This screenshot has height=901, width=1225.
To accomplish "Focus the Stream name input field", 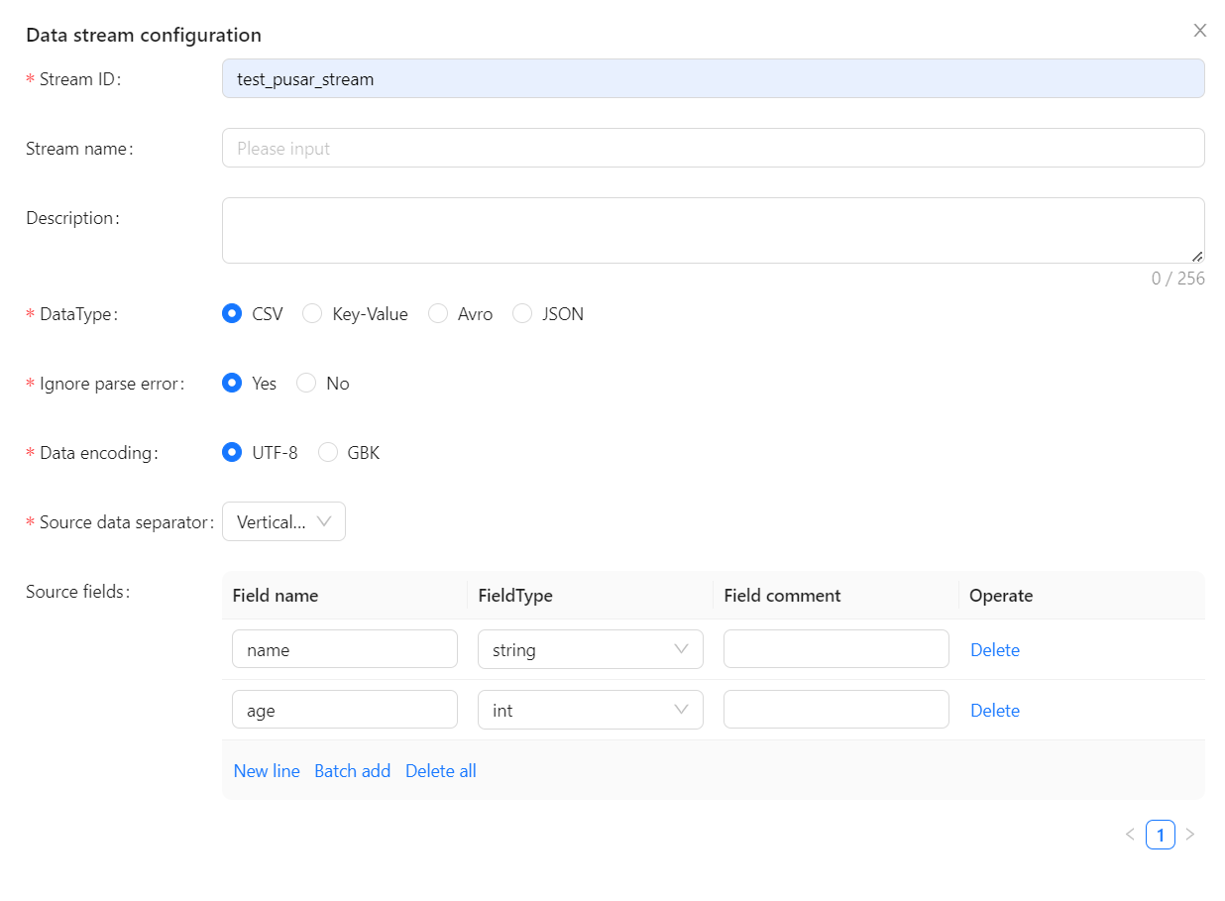I will (713, 149).
